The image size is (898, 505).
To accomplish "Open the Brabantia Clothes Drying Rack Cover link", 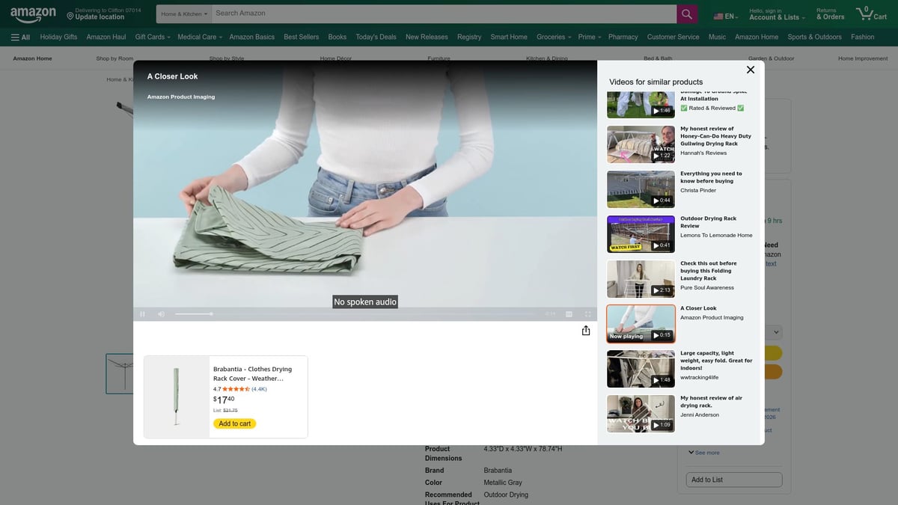I will 252,373.
